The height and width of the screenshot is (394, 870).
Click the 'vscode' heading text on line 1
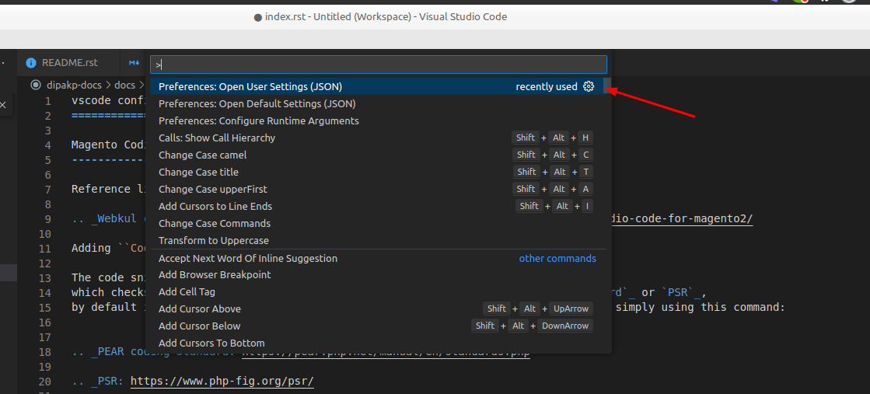point(92,100)
